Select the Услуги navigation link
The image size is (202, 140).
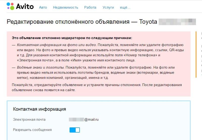click(108, 7)
